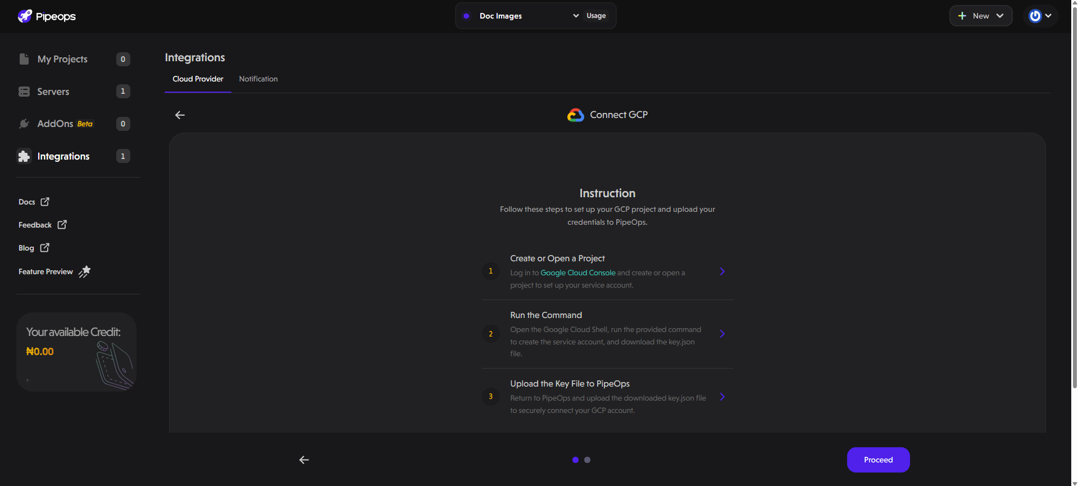
Task: Click the external-link icon beside Feedback
Action: 62,225
